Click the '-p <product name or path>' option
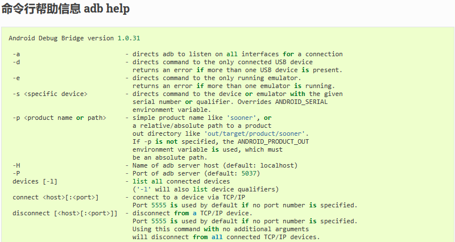 coord(60,118)
